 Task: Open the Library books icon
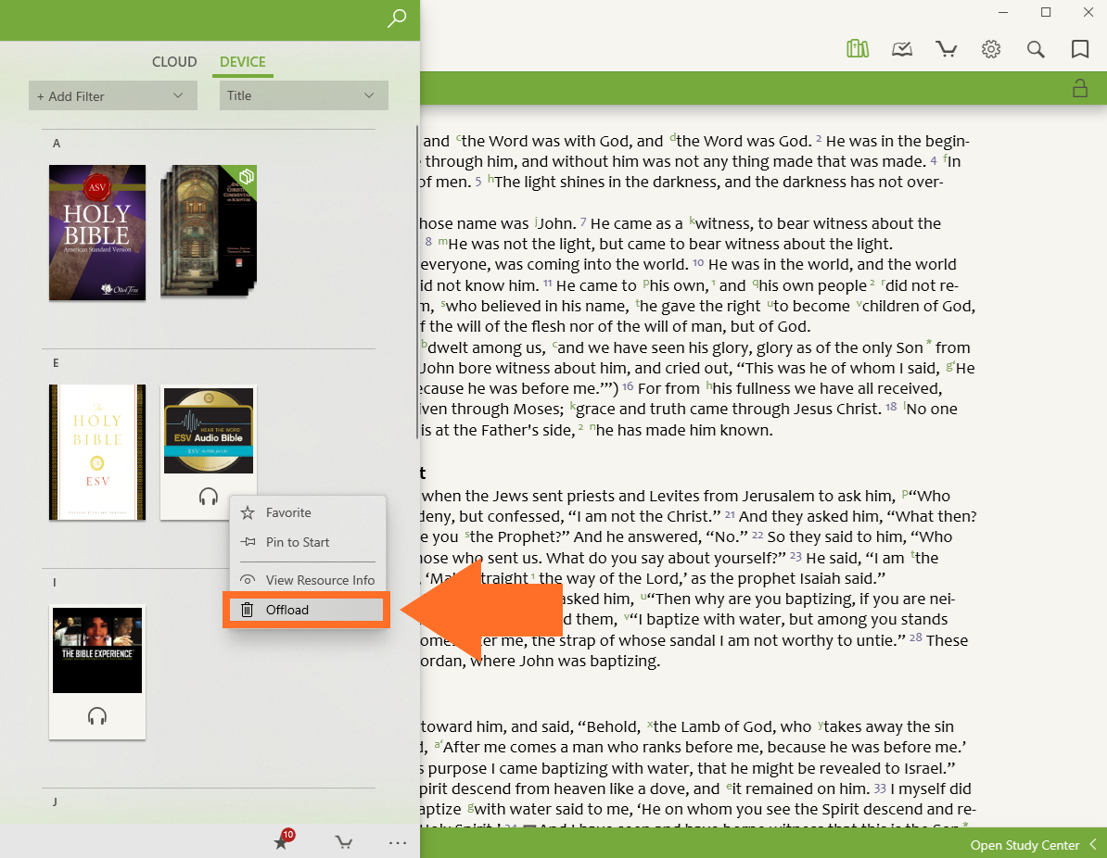pyautogui.click(x=858, y=49)
